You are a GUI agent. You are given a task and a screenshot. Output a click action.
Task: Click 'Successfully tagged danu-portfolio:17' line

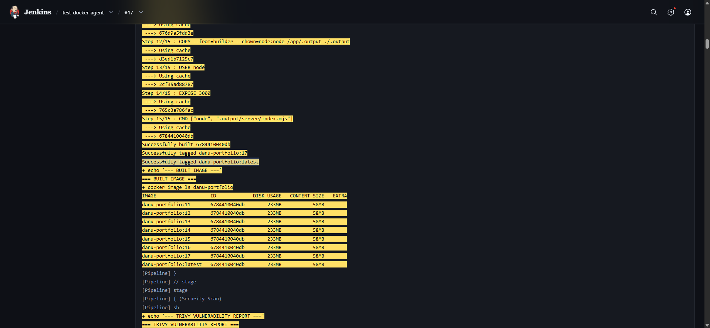coord(195,153)
